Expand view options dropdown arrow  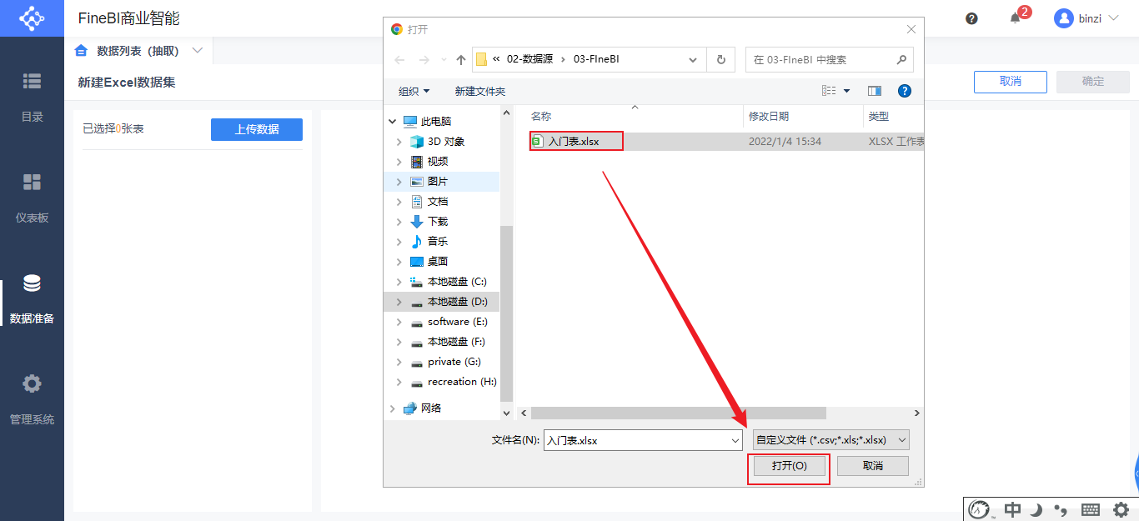point(847,91)
